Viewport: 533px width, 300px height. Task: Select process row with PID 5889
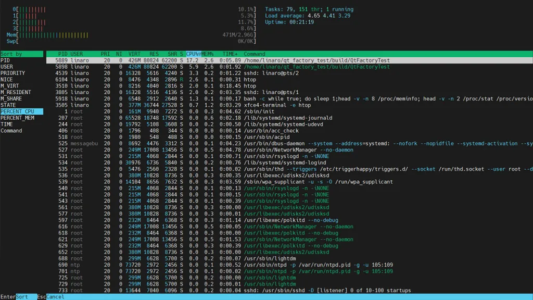289,60
